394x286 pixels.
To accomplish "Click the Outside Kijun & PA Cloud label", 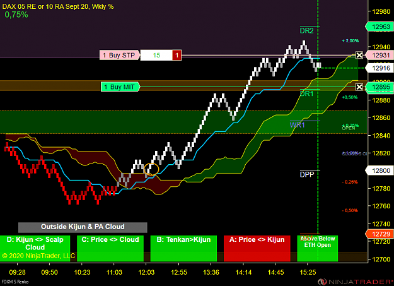I will click(x=83, y=227).
